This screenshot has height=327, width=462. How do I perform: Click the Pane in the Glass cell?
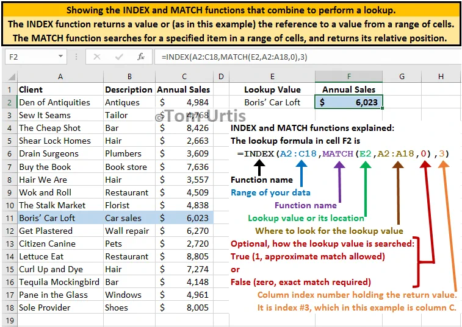pyautogui.click(x=60, y=295)
